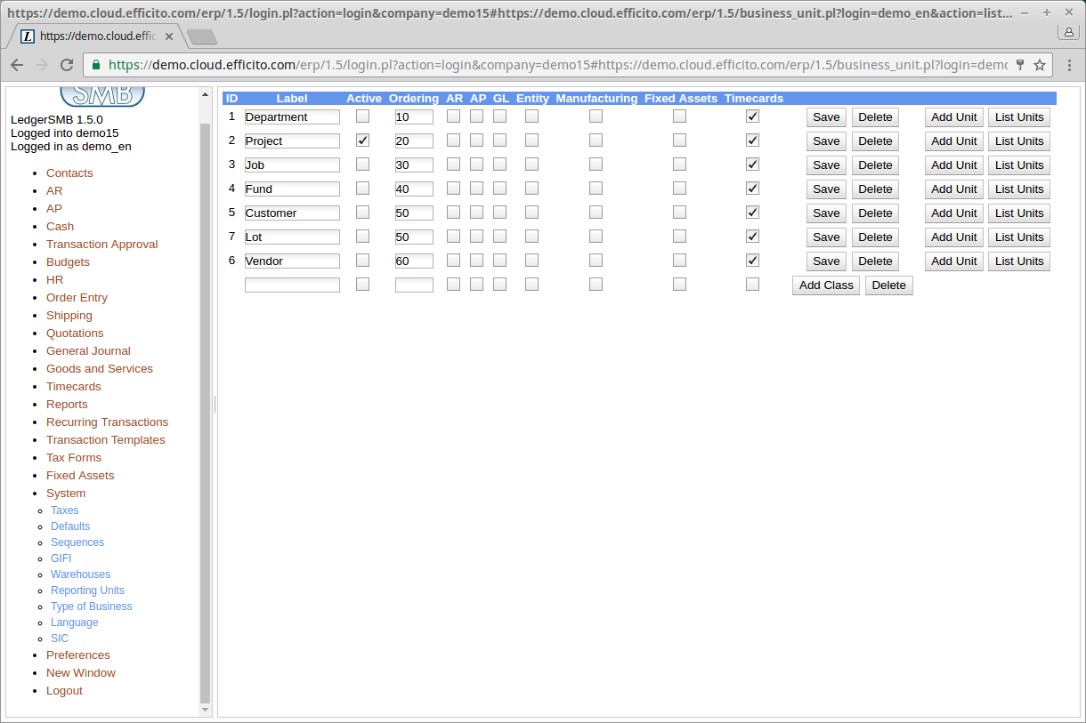Uncheck Timecards for the Fund row
1086x723 pixels.
point(752,189)
